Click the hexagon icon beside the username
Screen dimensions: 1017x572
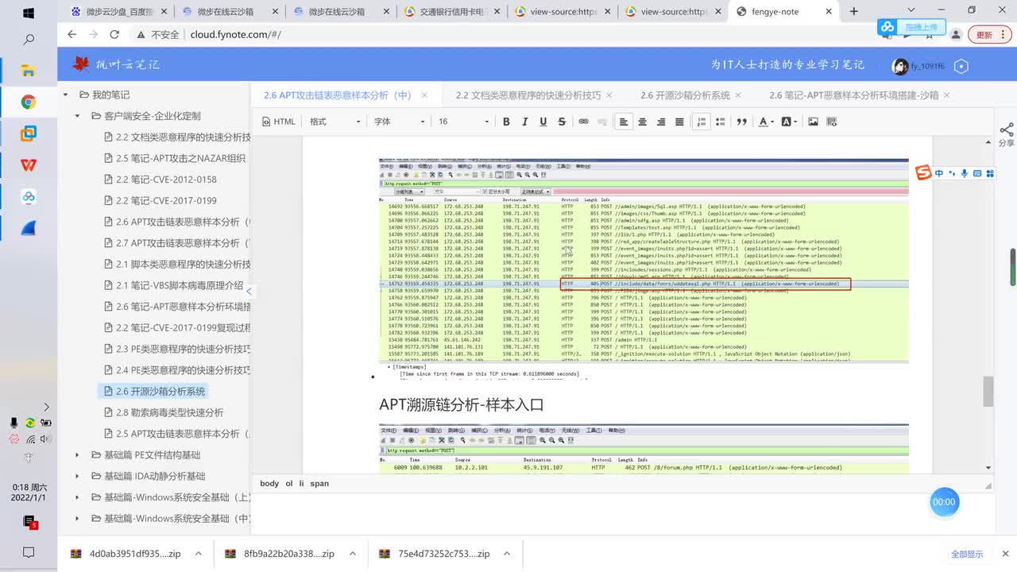click(961, 66)
